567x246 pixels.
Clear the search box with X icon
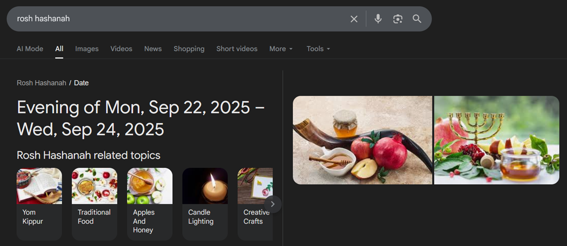point(354,19)
